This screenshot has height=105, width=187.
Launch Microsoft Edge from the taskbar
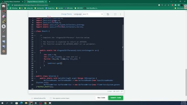tap(21, 103)
